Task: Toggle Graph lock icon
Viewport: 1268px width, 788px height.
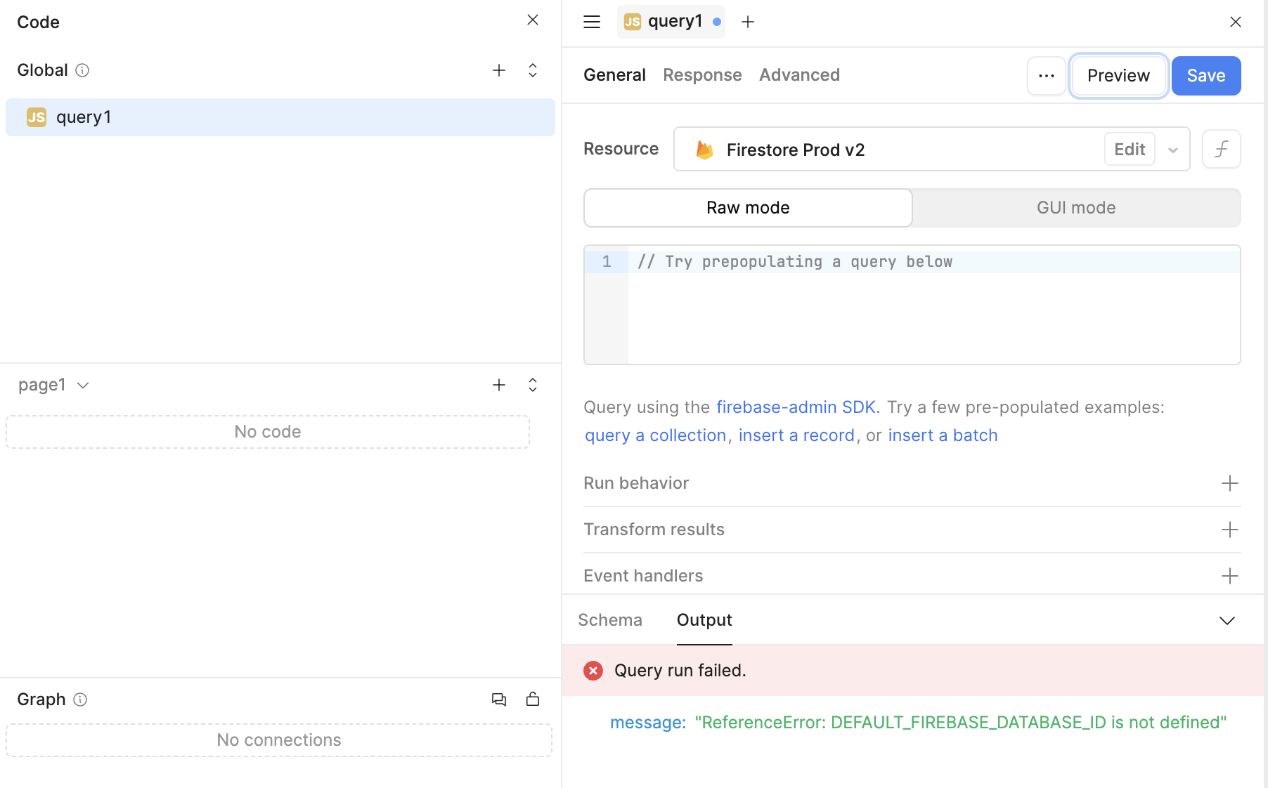Action: (533, 699)
